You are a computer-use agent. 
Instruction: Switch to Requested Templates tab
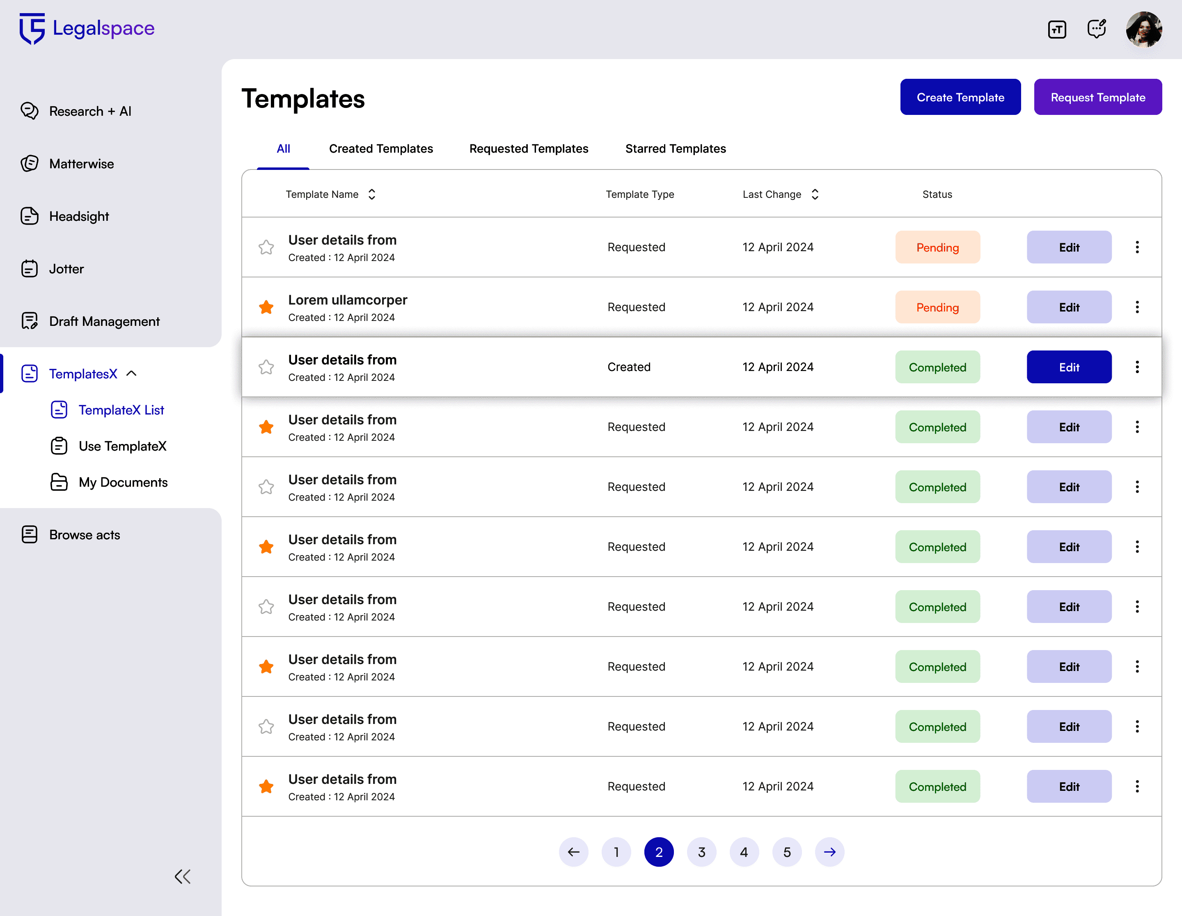point(528,149)
